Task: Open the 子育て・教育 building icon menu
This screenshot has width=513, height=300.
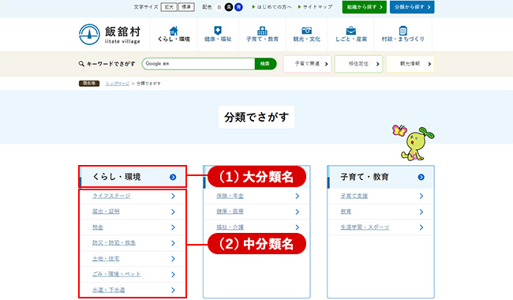Action: coord(262,34)
